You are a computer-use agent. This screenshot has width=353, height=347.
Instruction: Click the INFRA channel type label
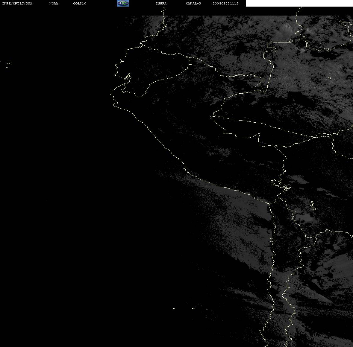tap(161, 3)
